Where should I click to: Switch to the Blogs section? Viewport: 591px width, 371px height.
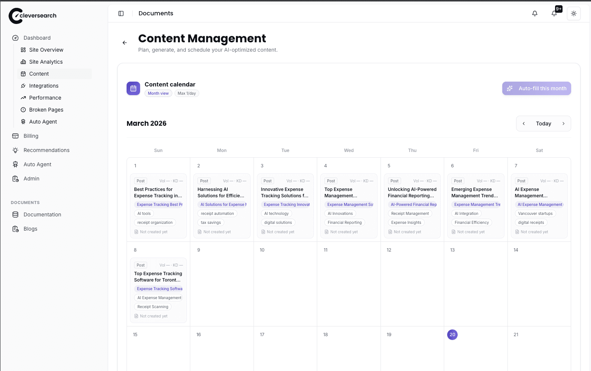tap(30, 229)
